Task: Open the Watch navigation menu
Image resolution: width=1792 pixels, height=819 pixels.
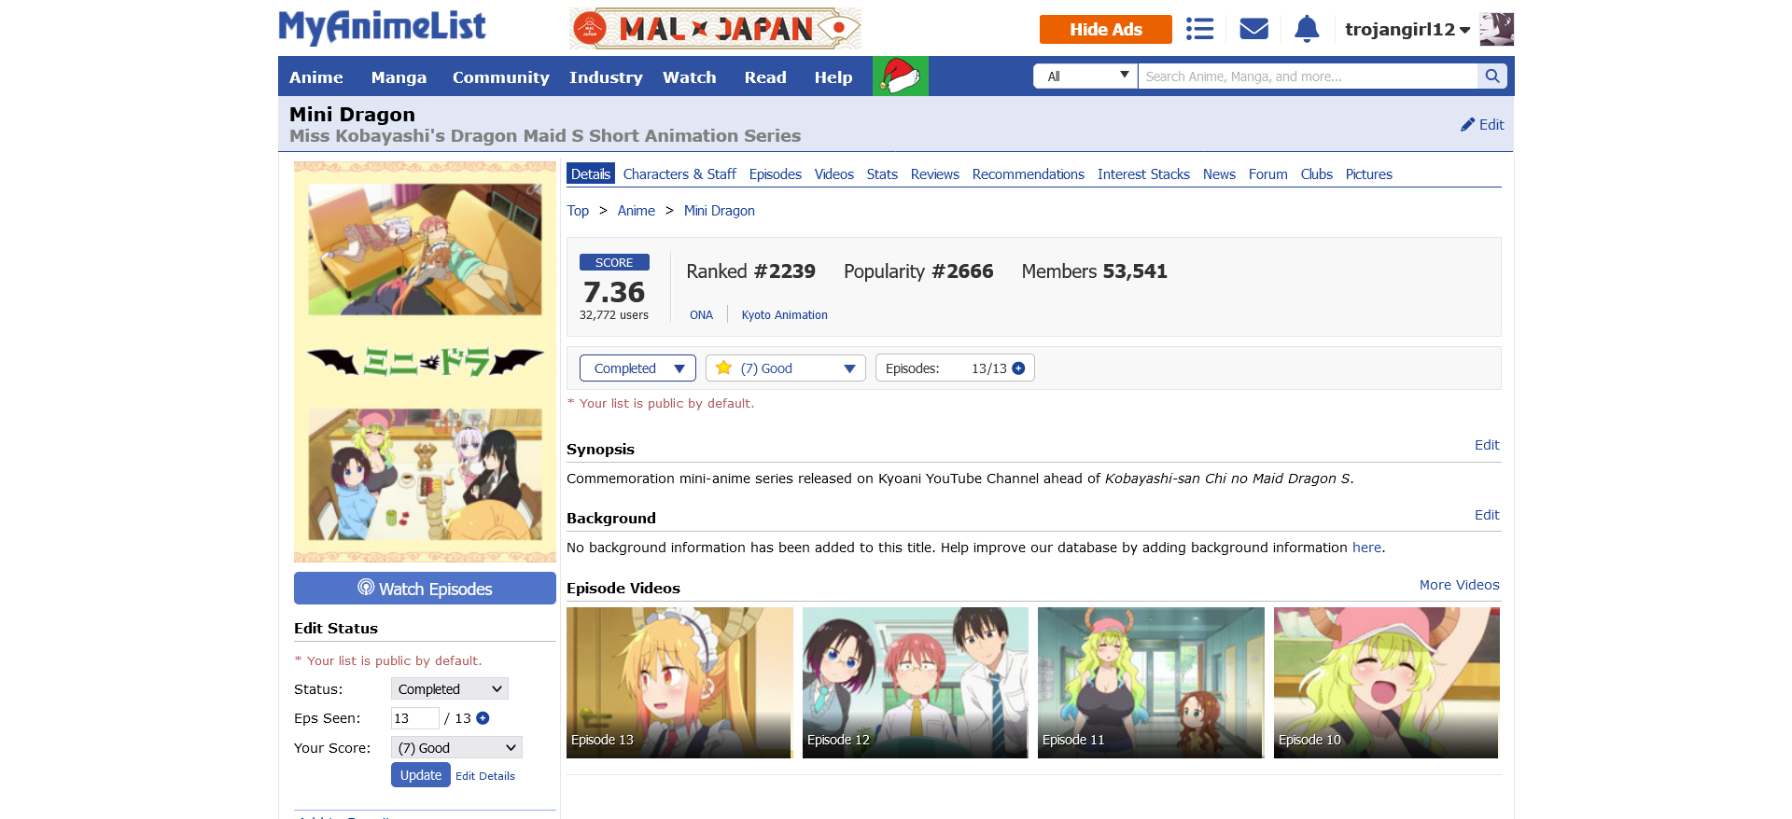Action: point(690,77)
